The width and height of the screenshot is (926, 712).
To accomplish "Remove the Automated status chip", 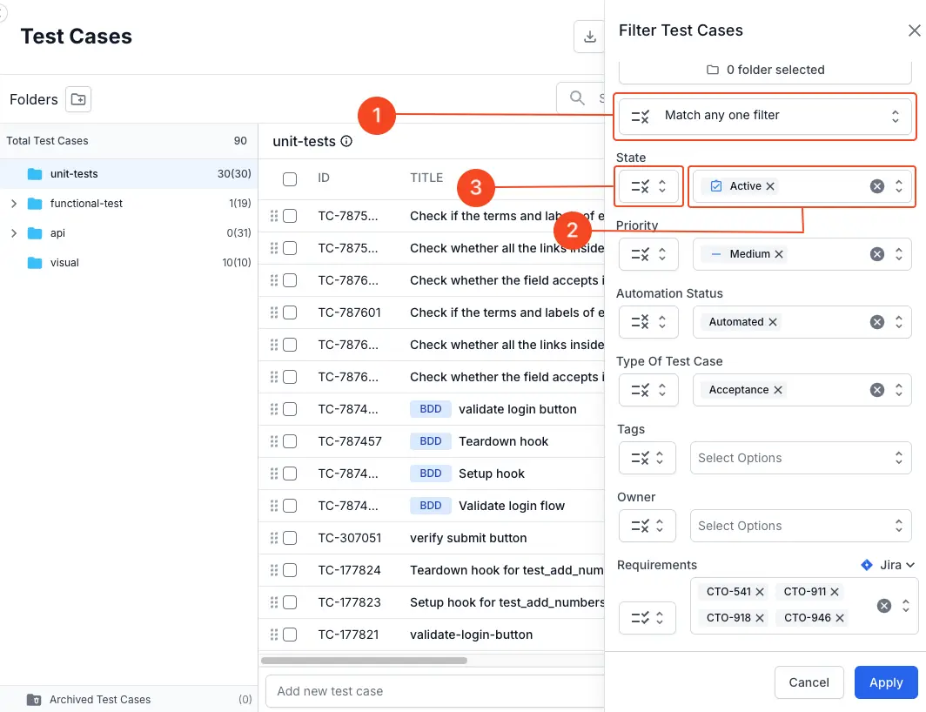I will [x=773, y=322].
